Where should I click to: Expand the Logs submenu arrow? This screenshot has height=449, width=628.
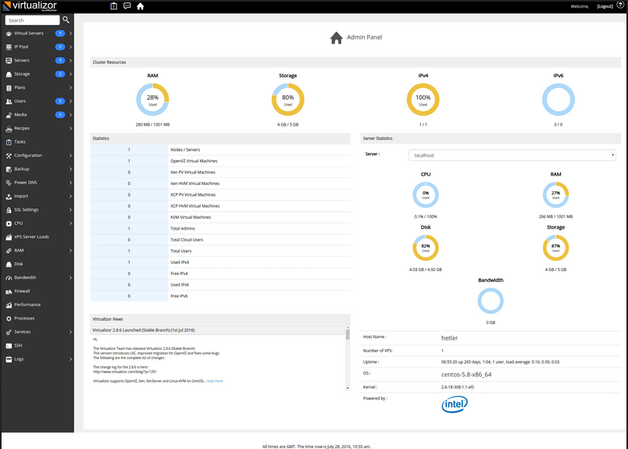click(x=70, y=359)
